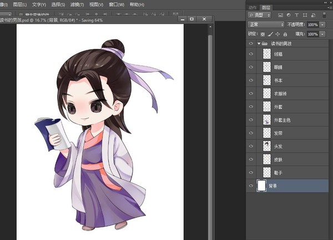The height and width of the screenshot is (240, 333).
Task: Open the 选择(S) menu
Action: tap(58, 4)
